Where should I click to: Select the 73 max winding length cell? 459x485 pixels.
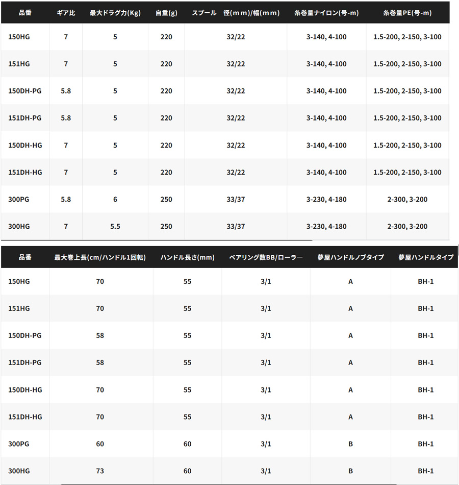pos(100,471)
